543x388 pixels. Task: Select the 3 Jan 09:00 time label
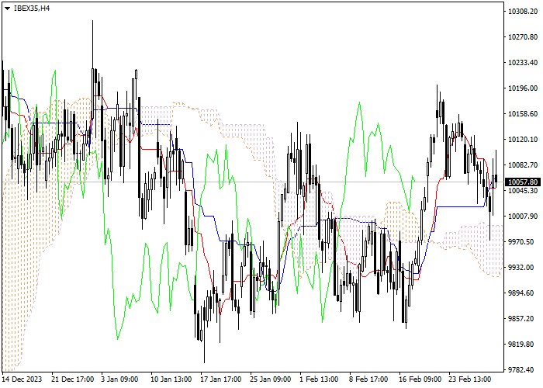pyautogui.click(x=119, y=379)
